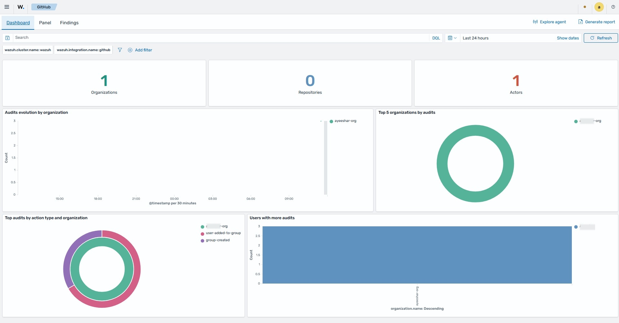The image size is (619, 323).
Task: Click the ayeeshar-org axis label in Users chart
Action: (x=417, y=296)
